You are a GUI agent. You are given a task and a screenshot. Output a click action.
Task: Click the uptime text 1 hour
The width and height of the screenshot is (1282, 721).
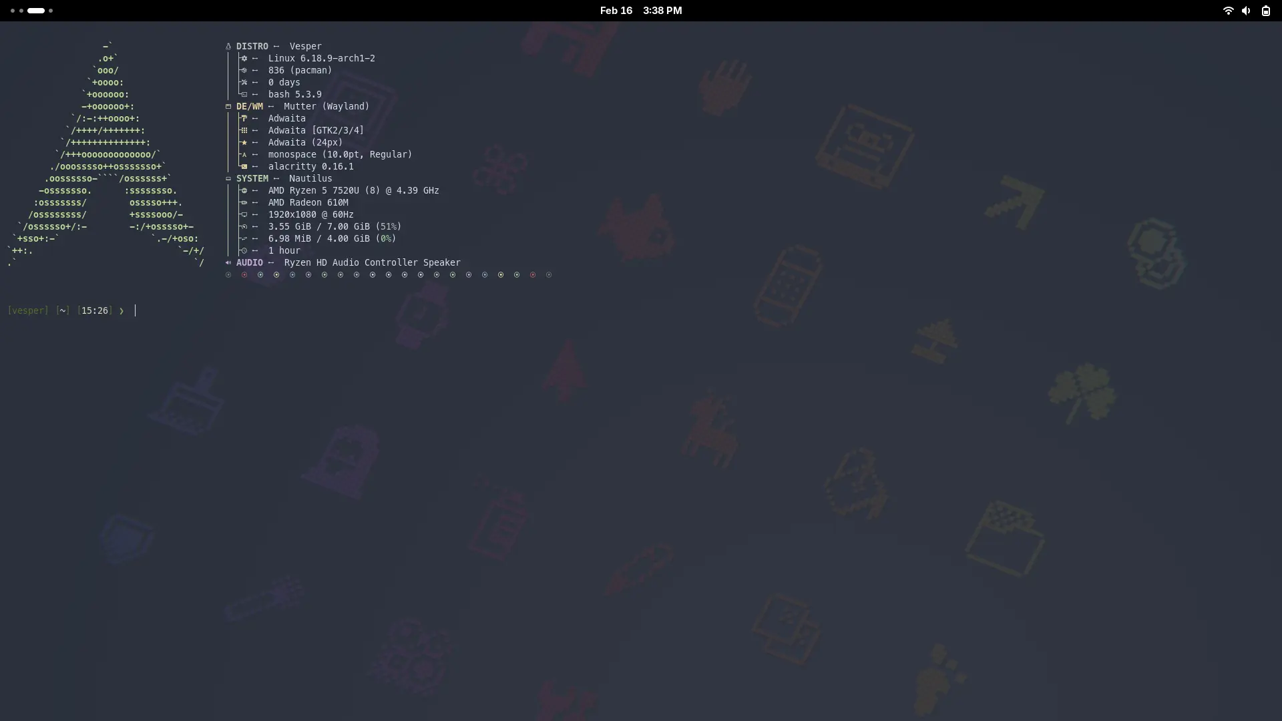[284, 251]
